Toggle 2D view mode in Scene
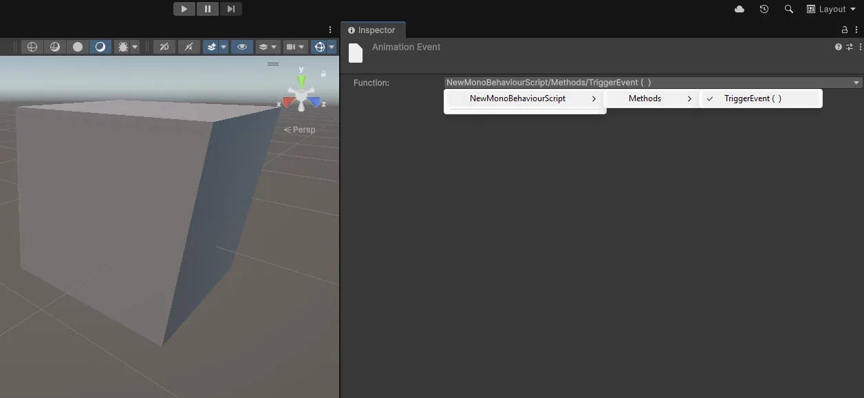864x398 pixels. tap(164, 47)
